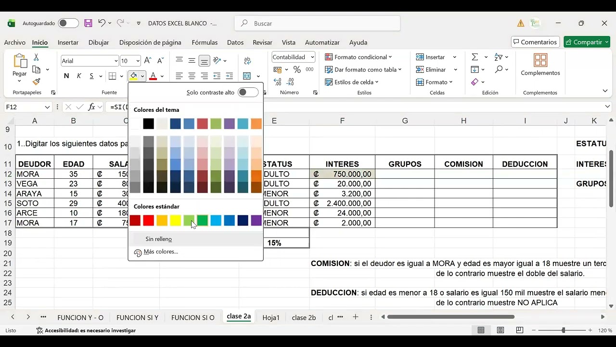
Task: Open the borders button in Fuente
Action: tap(112, 76)
